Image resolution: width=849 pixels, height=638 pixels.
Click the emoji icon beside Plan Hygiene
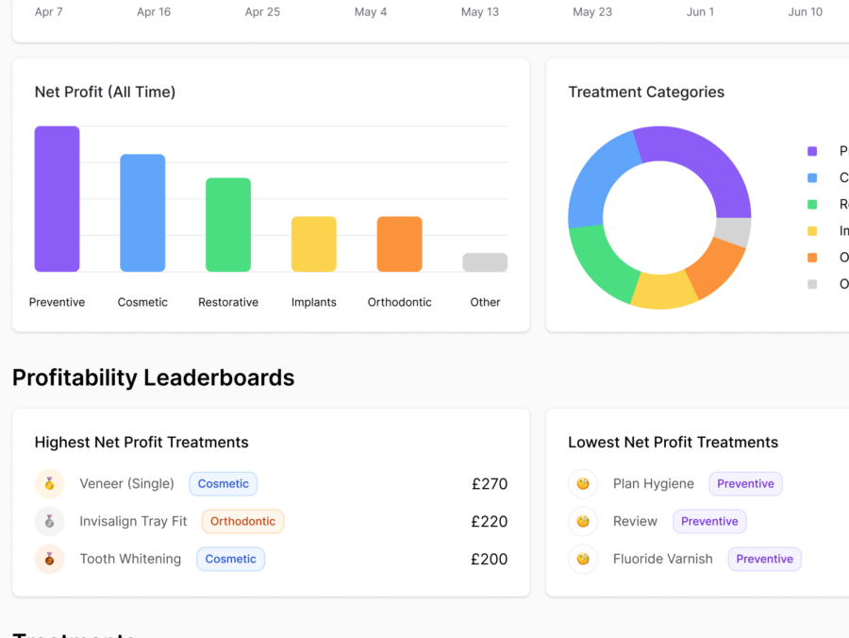pyautogui.click(x=583, y=483)
